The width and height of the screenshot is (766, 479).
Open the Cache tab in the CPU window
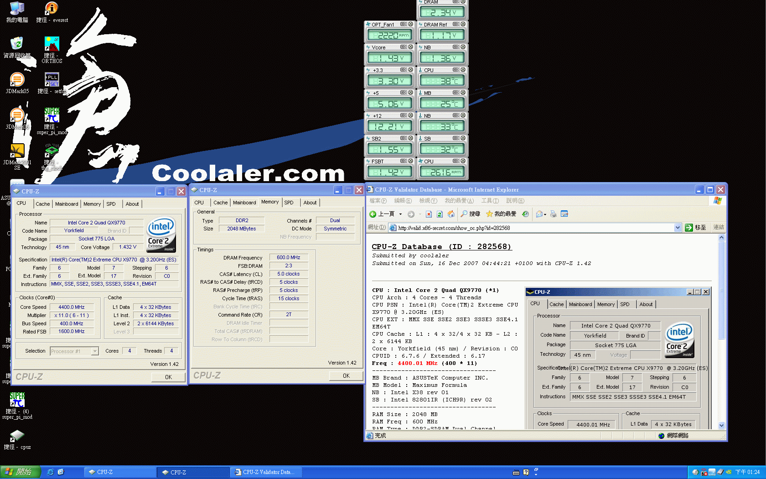click(x=43, y=204)
